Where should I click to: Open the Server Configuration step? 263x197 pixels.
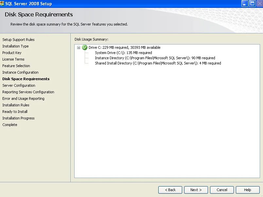tap(18, 85)
